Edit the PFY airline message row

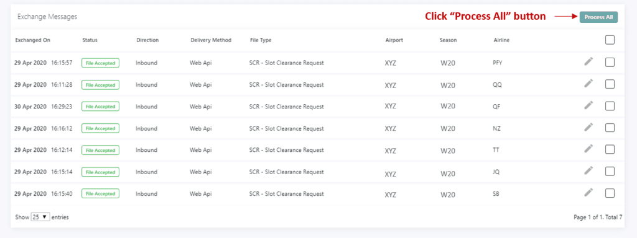(588, 61)
